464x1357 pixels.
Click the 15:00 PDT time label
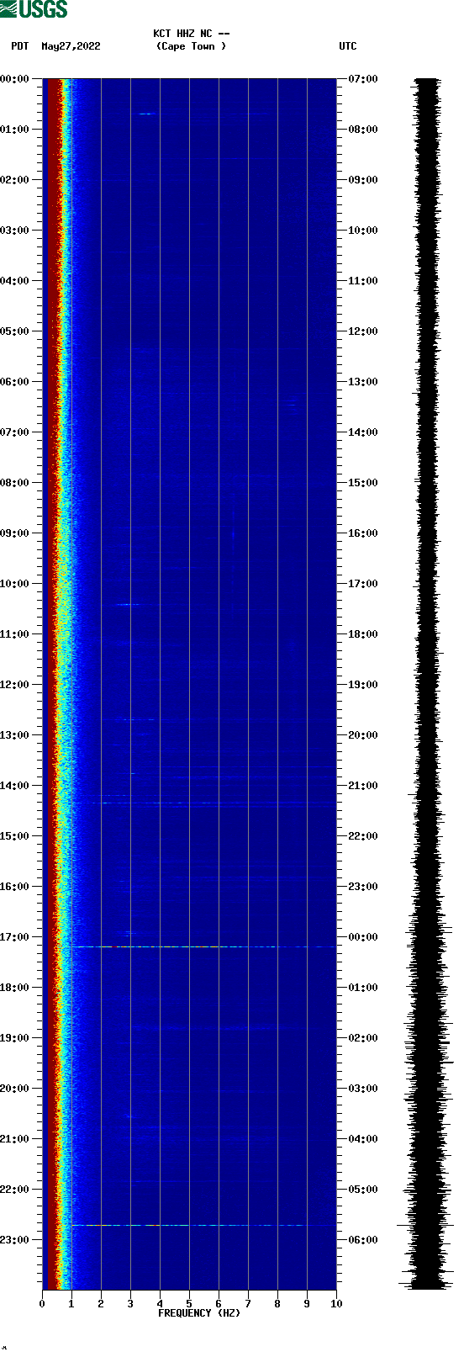[x=15, y=836]
